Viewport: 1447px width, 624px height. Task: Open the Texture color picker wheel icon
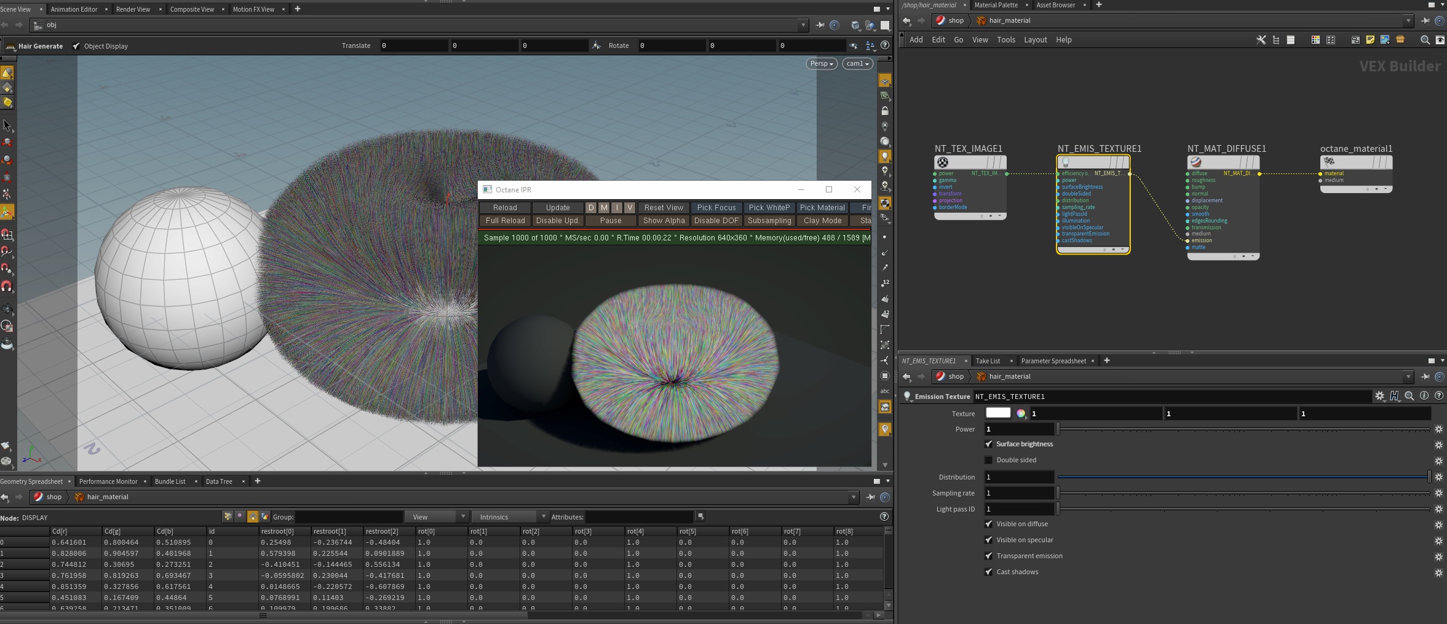(1021, 414)
